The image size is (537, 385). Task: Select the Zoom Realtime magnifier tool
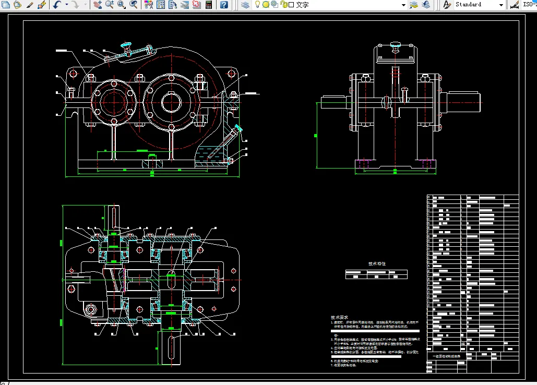pyautogui.click(x=110, y=5)
